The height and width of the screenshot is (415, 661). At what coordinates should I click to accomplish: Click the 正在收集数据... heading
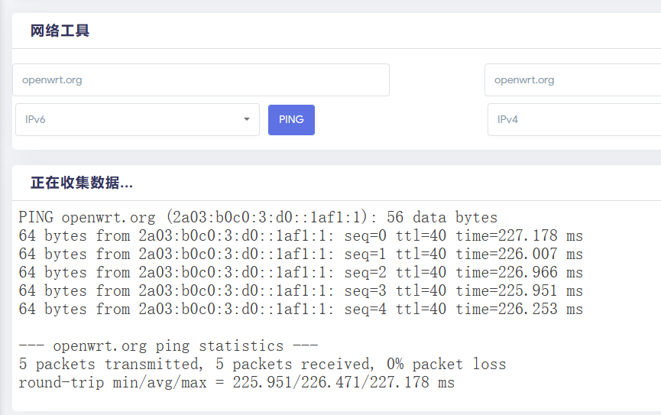82,183
